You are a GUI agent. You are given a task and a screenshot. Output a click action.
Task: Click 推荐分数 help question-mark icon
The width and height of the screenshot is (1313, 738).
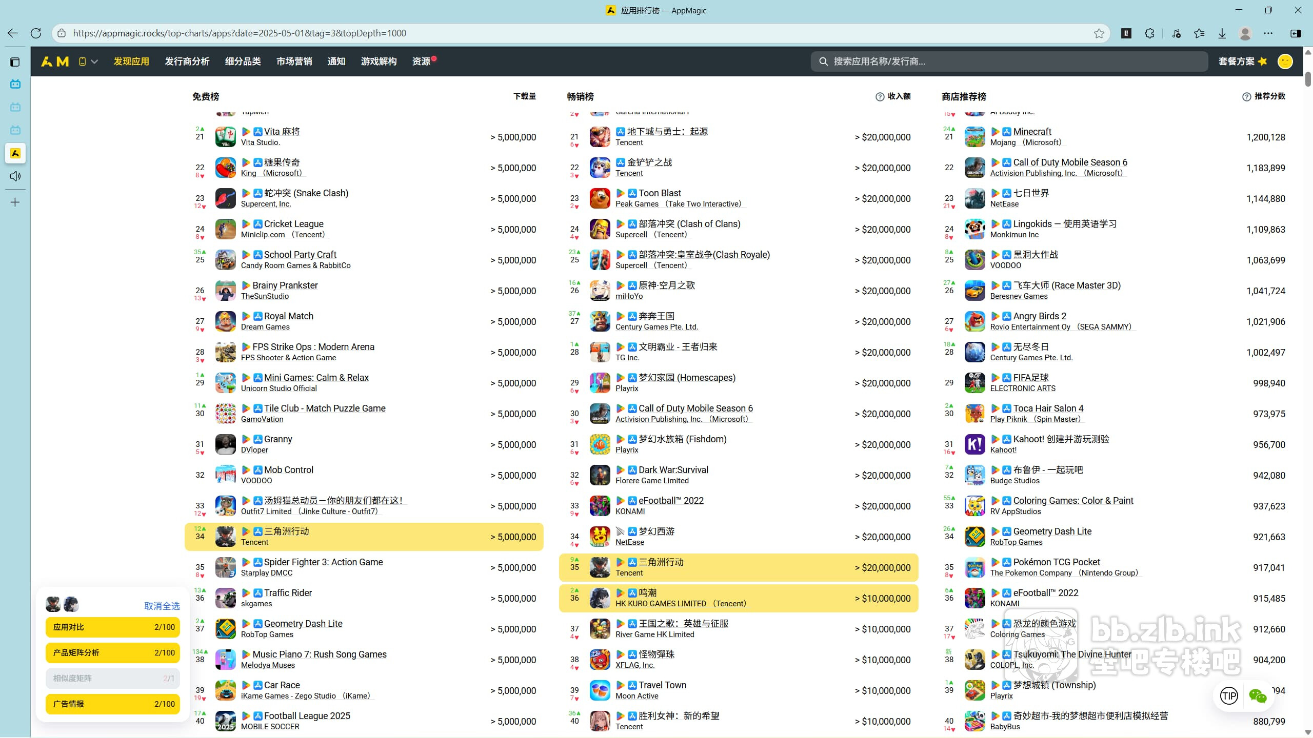[x=1246, y=97]
